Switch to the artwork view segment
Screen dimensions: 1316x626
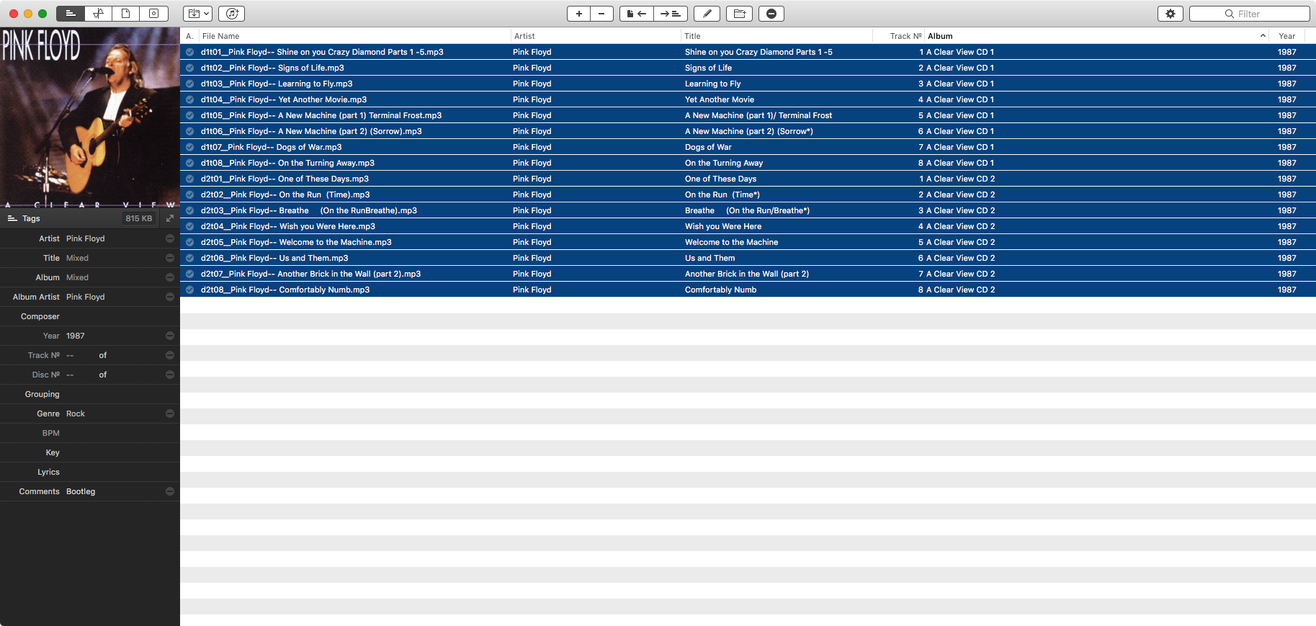[153, 14]
